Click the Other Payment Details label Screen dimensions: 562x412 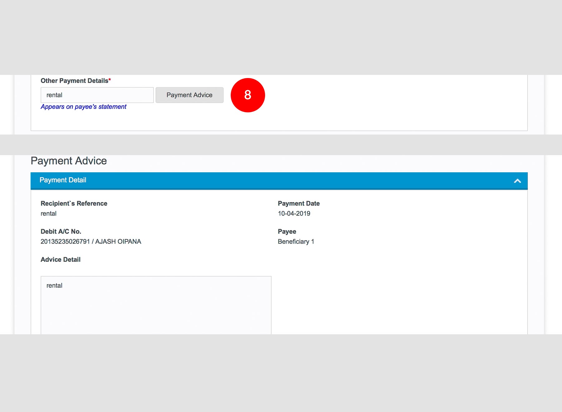74,81
